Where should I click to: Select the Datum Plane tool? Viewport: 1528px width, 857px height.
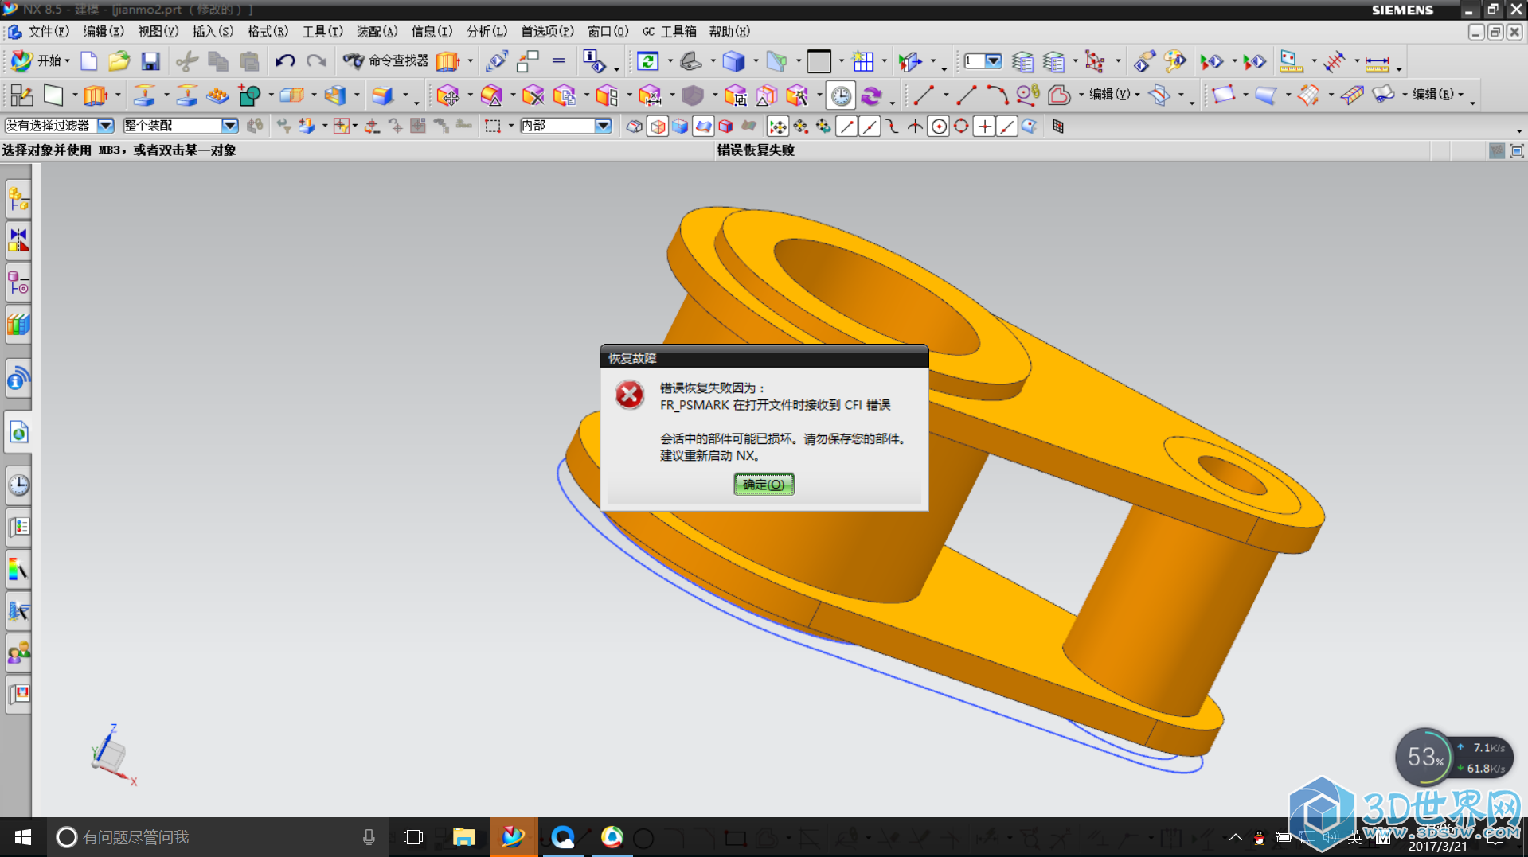click(x=53, y=95)
